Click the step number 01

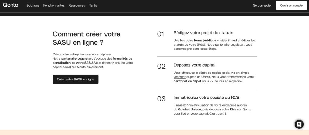pyautogui.click(x=161, y=34)
